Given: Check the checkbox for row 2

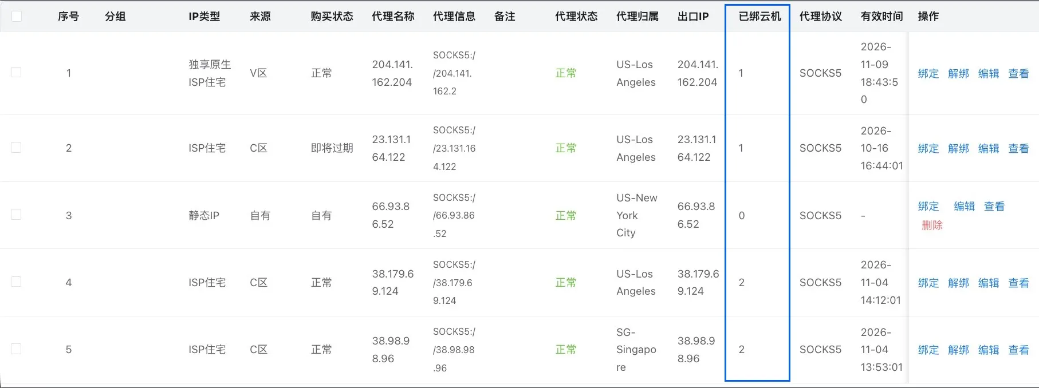Looking at the screenshot, I should [x=16, y=148].
